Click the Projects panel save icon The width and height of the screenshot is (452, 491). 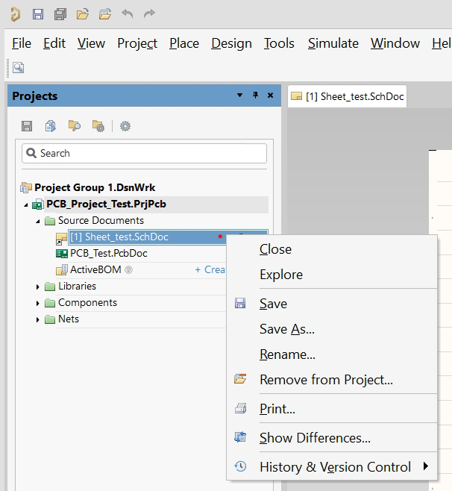pos(27,126)
